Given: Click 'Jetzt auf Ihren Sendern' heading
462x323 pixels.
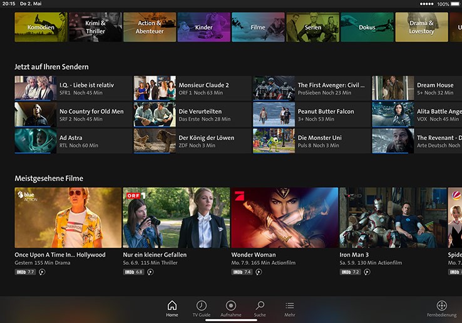Looking at the screenshot, I should point(51,67).
